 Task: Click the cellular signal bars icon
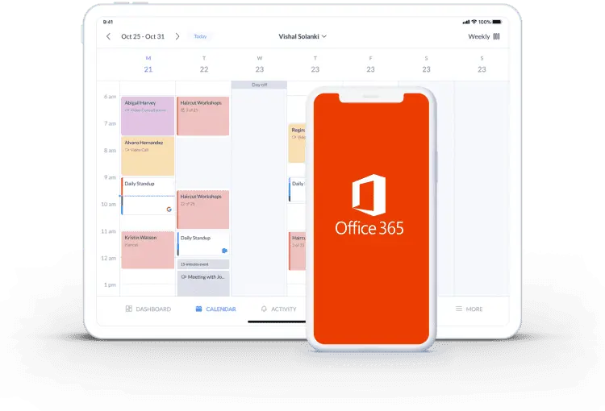(x=466, y=22)
